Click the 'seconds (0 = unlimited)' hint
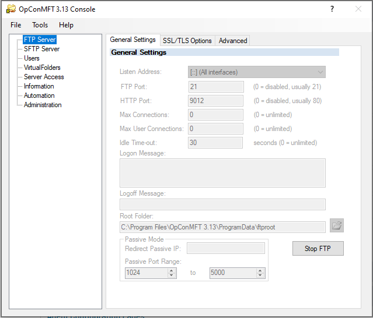The image size is (373, 318). [285, 143]
